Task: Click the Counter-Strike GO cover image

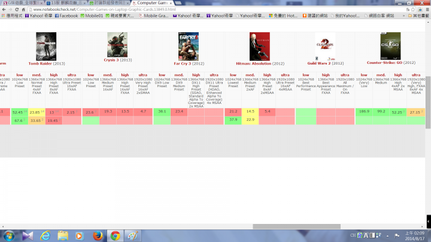Action: click(x=390, y=46)
